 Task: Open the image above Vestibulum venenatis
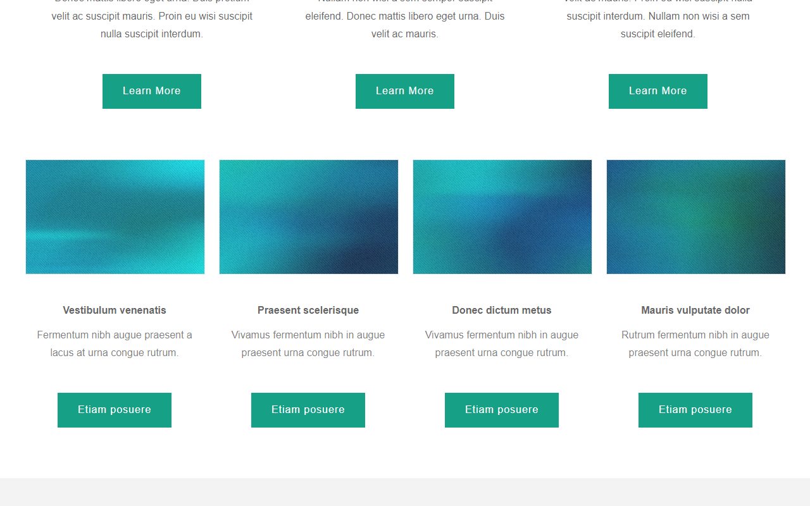pos(115,217)
